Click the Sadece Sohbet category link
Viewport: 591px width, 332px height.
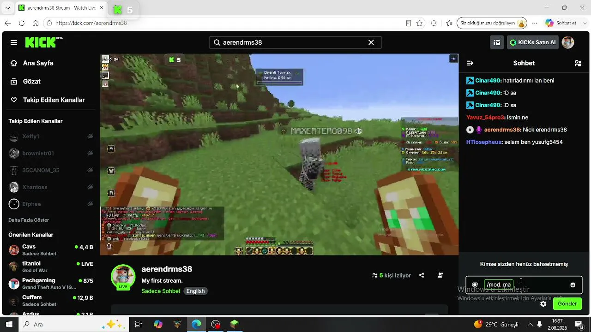point(161,291)
